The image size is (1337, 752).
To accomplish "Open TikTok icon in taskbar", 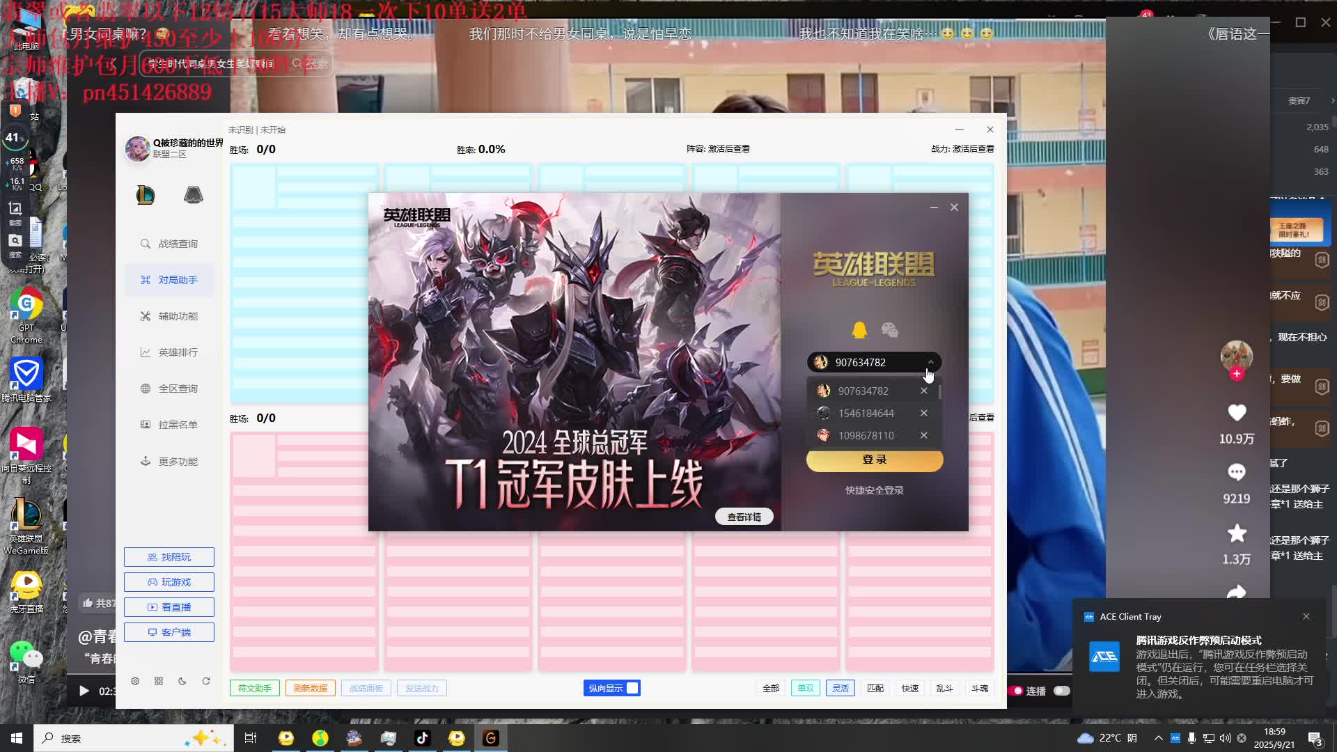I will coord(423,738).
